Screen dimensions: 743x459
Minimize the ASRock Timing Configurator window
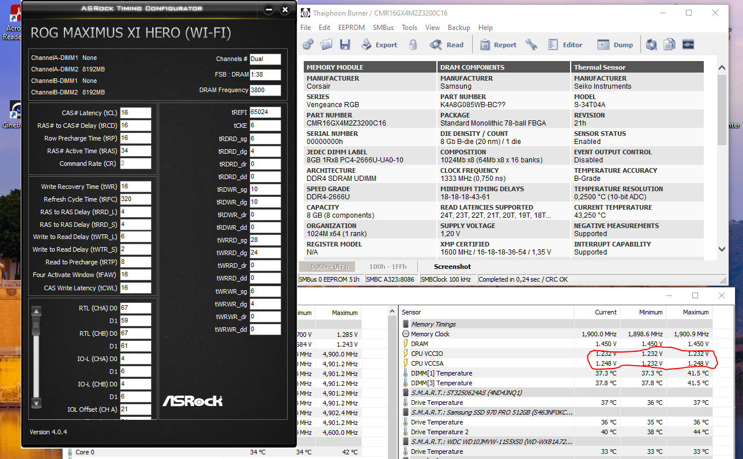point(268,10)
